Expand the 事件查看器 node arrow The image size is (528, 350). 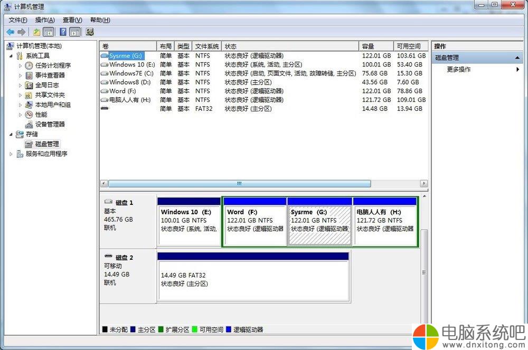point(20,75)
